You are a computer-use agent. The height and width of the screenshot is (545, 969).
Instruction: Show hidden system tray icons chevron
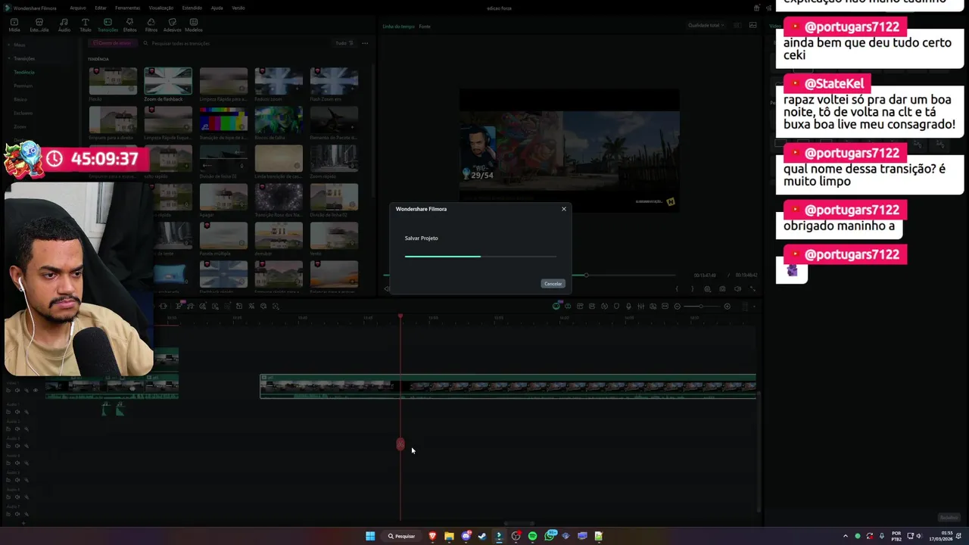click(846, 536)
